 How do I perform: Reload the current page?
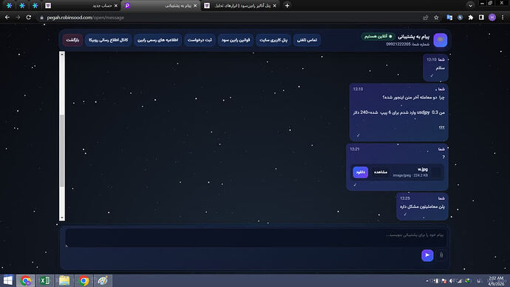(29, 17)
